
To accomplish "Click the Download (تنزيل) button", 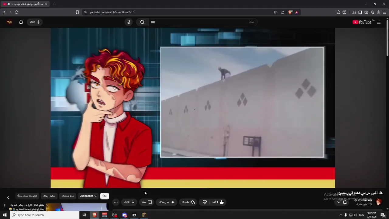I will (129, 202).
